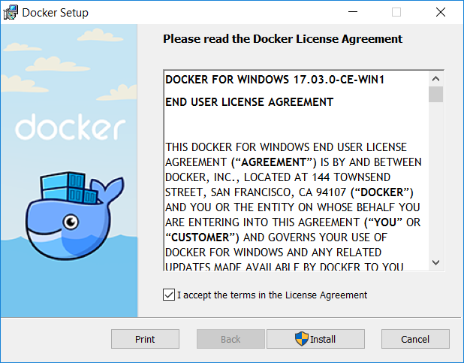Print the license agreement
The height and width of the screenshot is (363, 464).
click(145, 339)
